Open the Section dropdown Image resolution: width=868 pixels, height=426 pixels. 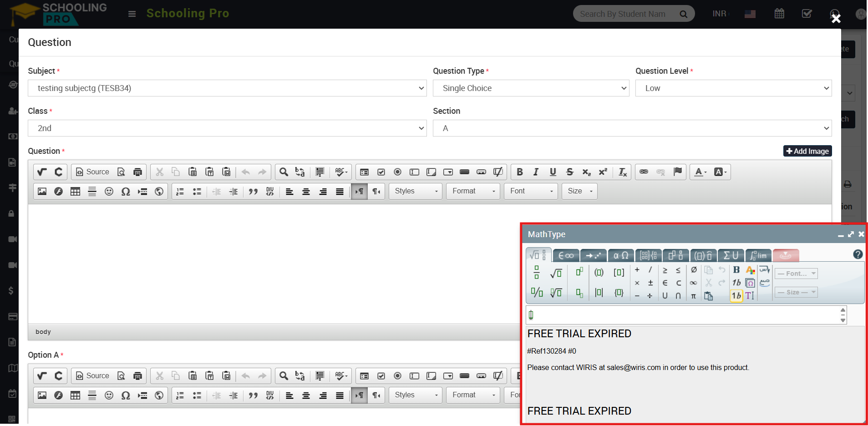click(632, 128)
